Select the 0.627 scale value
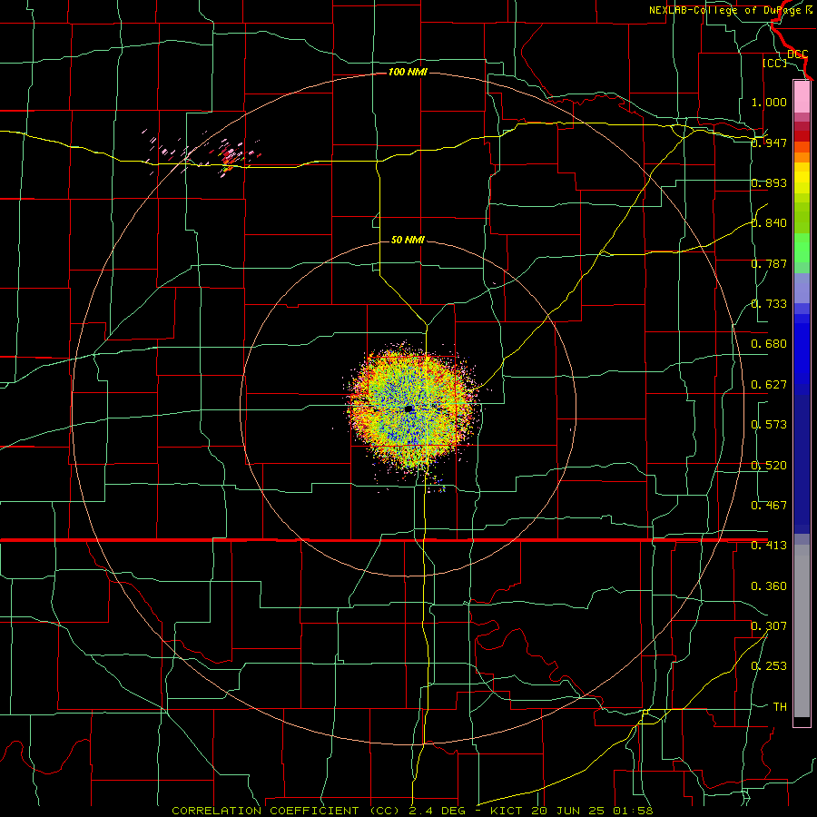Screen dimensions: 817x817 click(x=769, y=385)
